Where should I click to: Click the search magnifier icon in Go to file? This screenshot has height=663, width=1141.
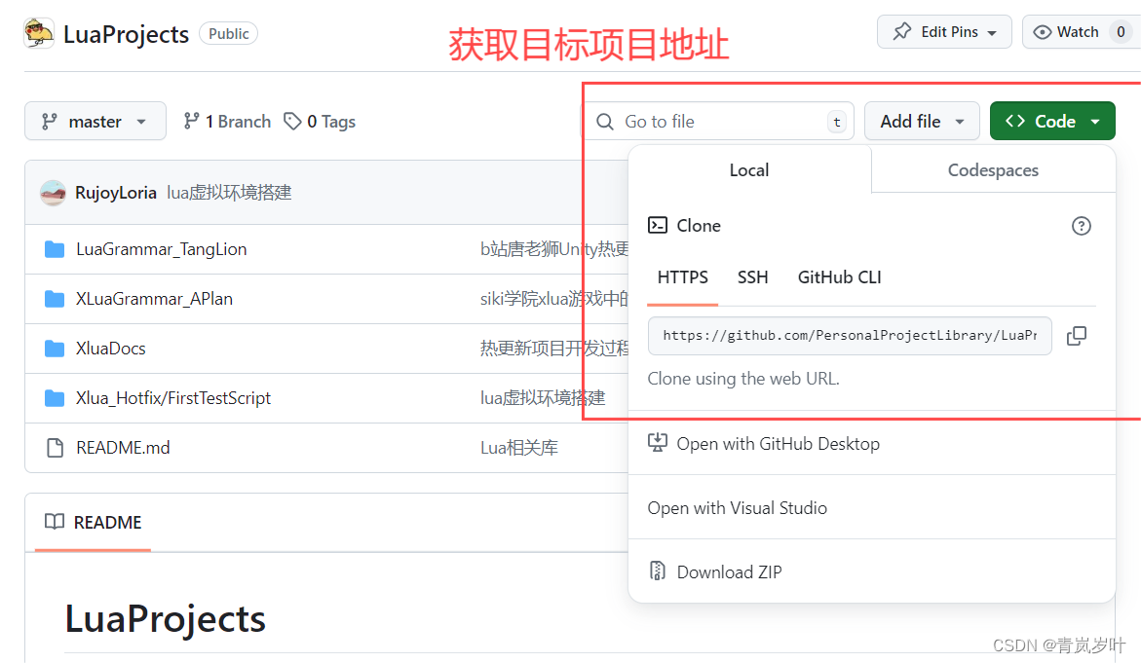605,122
